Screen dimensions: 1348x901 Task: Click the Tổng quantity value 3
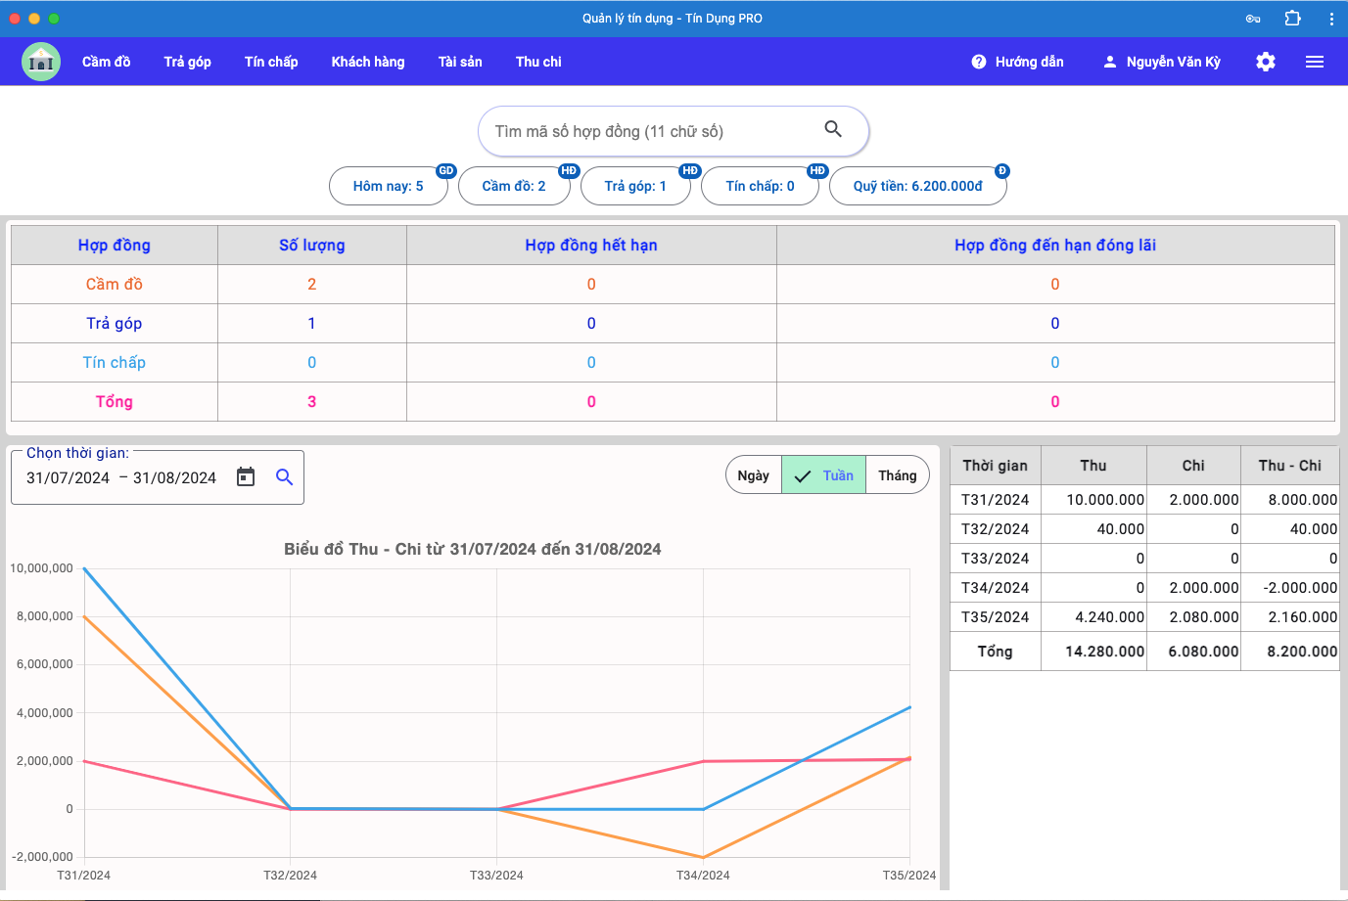(312, 401)
